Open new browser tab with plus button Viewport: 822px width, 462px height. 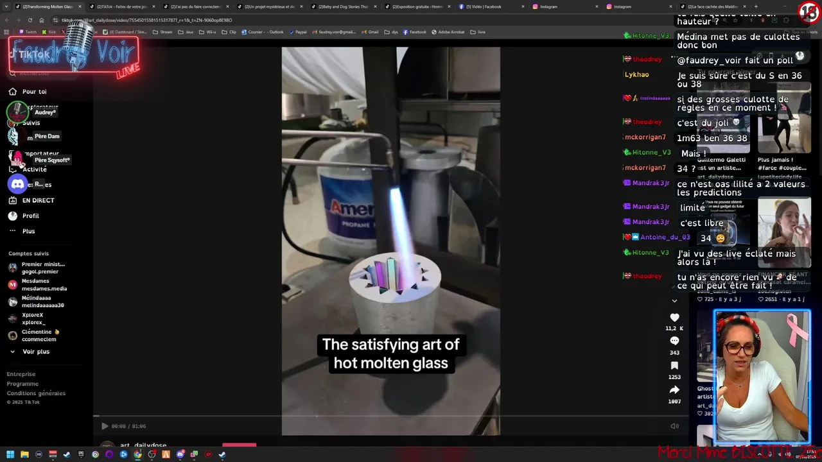coord(755,6)
